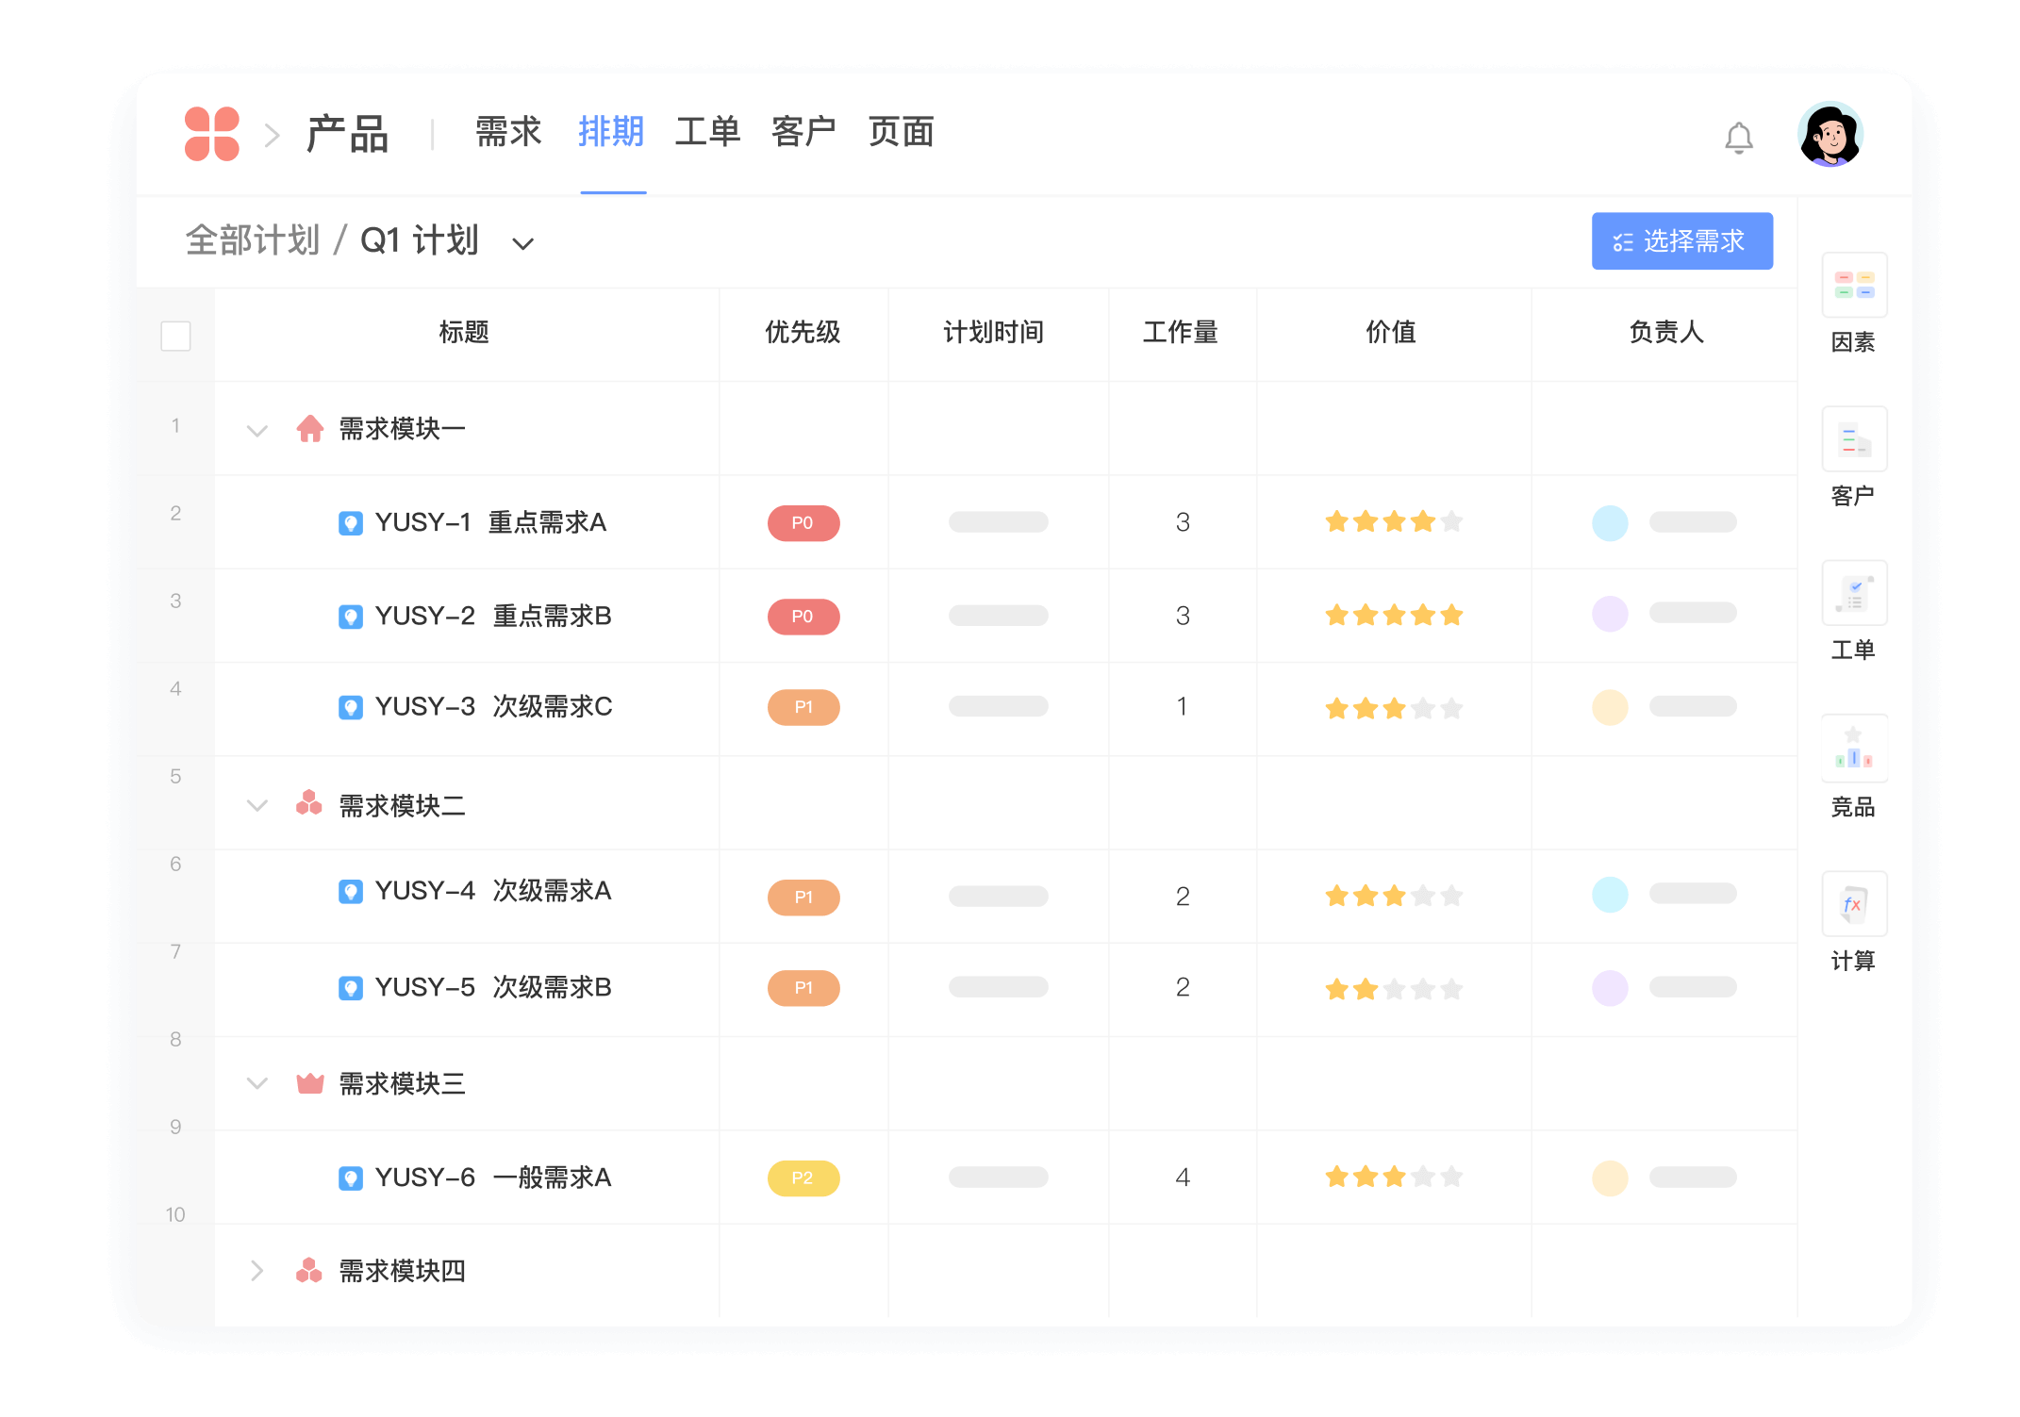Screen dimensions: 2020x1417
Task: Click the notification bell icon
Action: (x=1738, y=136)
